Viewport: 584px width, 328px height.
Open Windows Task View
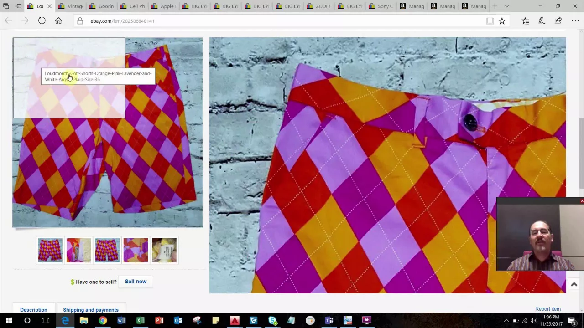[46, 321]
